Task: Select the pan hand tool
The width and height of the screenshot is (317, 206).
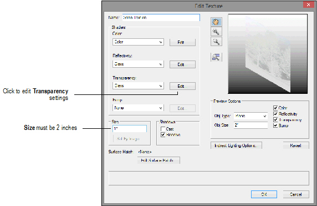Action: pos(216,22)
